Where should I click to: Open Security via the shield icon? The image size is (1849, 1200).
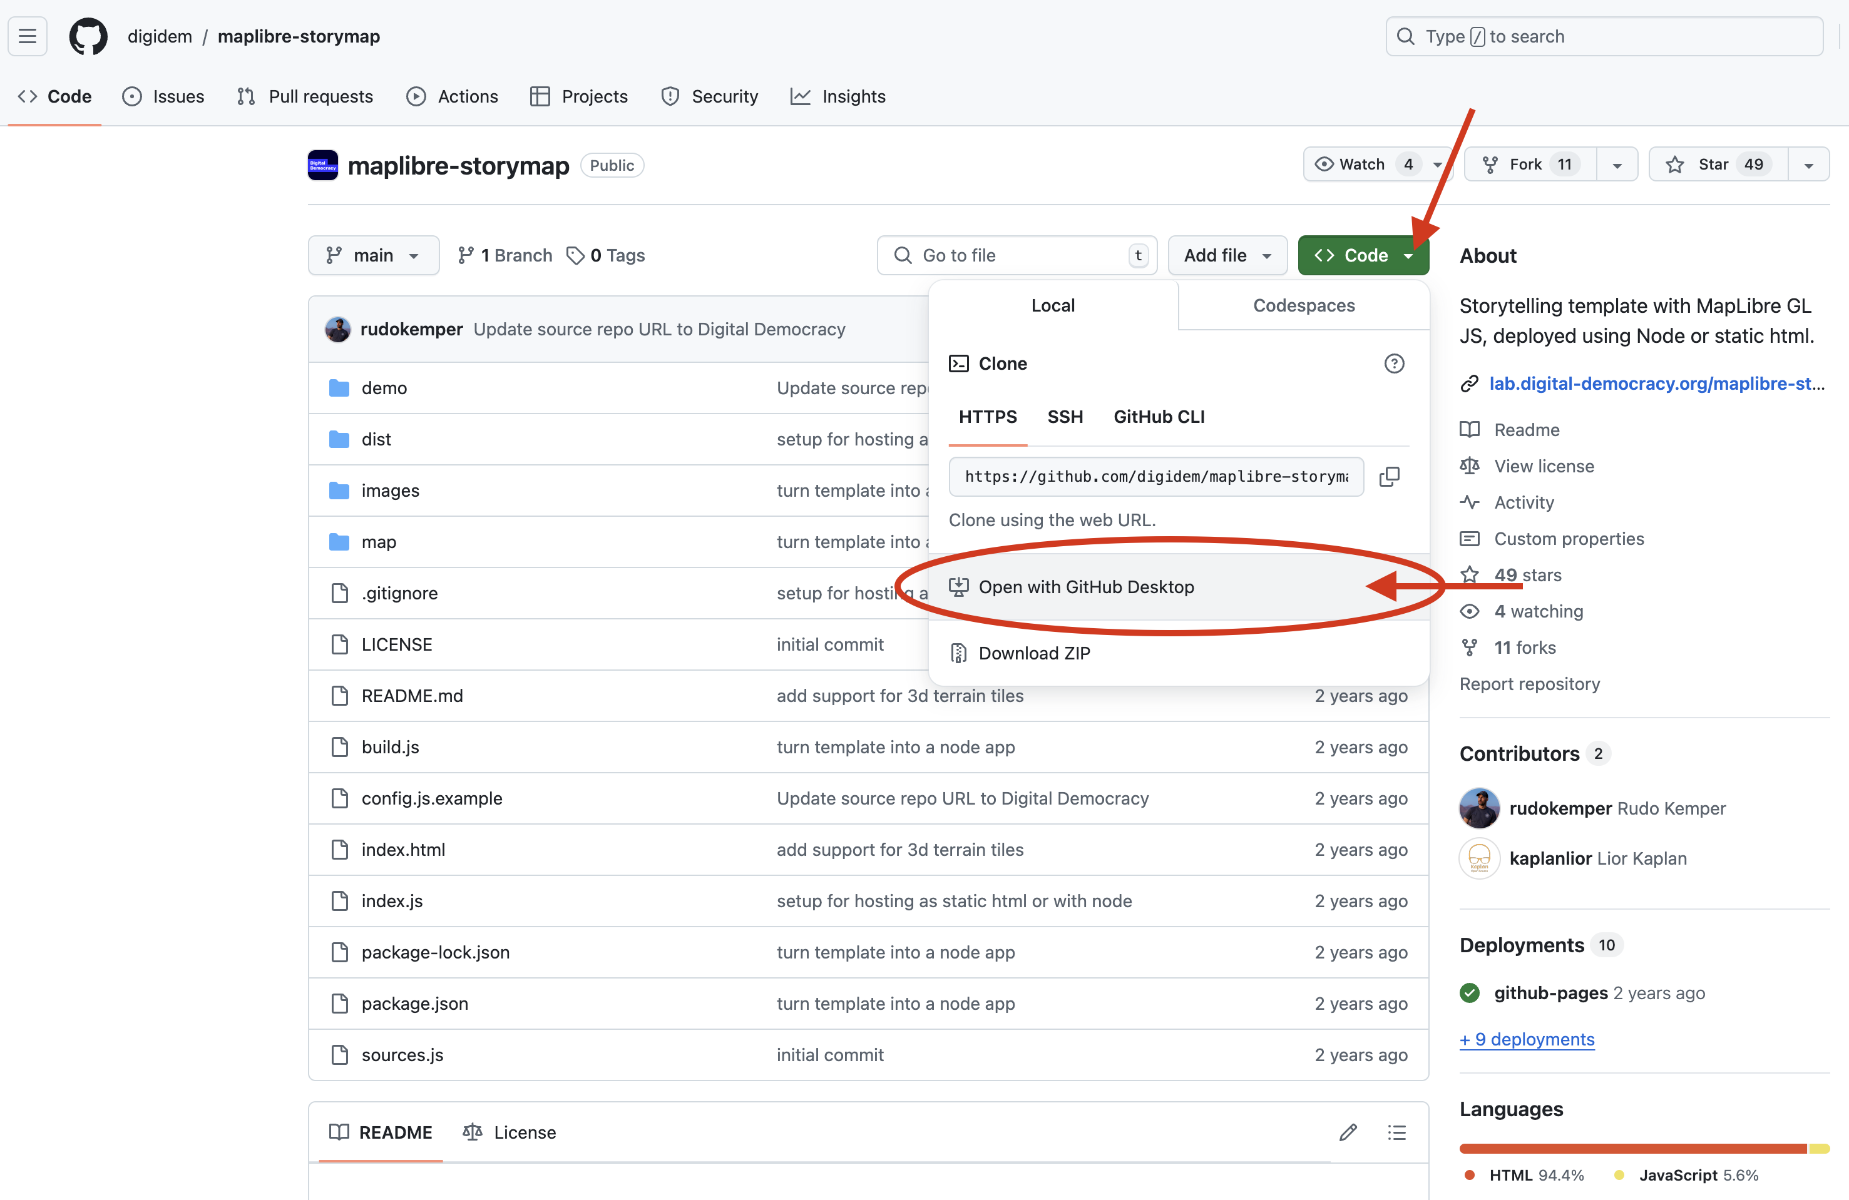pyautogui.click(x=670, y=96)
